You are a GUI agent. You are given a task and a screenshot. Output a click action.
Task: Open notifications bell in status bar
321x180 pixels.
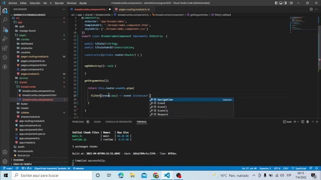point(316,168)
